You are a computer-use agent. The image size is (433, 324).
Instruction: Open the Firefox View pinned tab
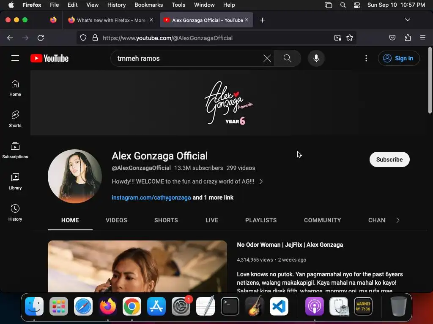(53, 20)
